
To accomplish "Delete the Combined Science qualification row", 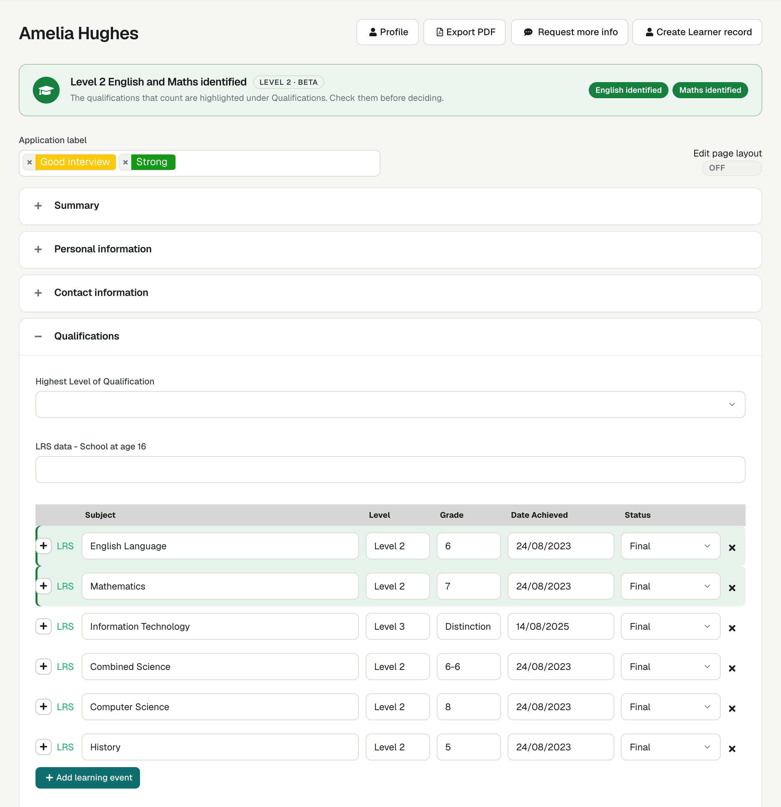I will [x=732, y=668].
